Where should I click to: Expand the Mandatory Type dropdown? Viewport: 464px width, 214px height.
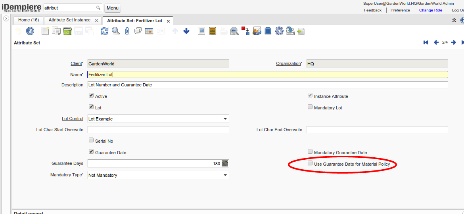click(225, 175)
